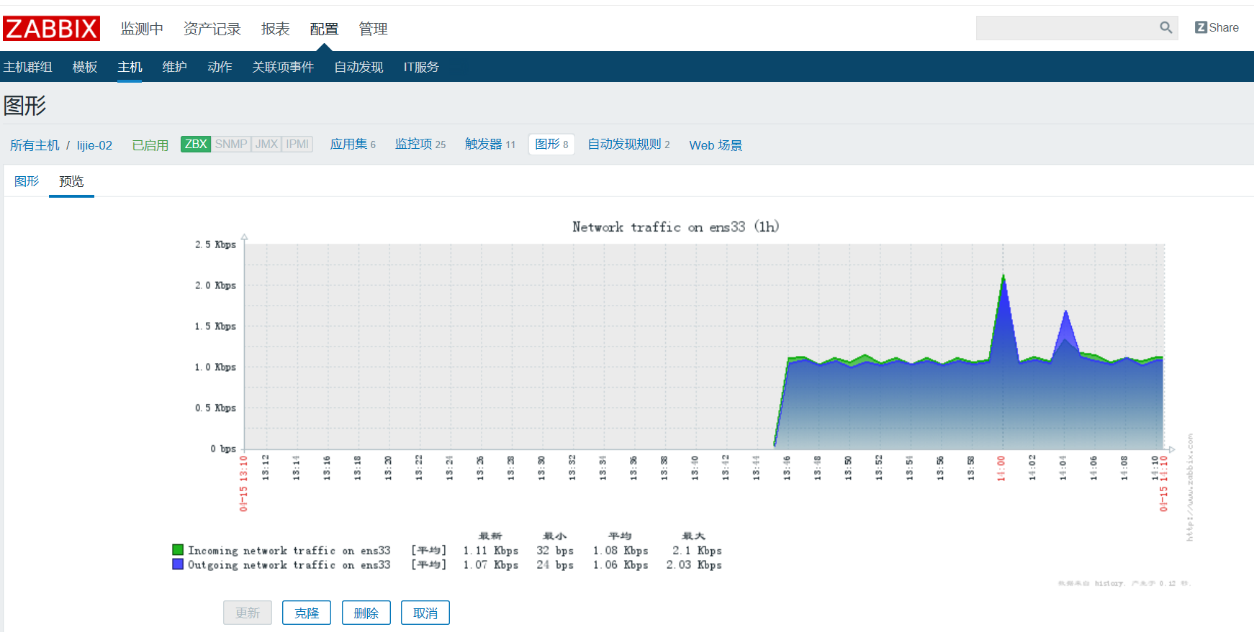Click the 2.5 Kbps axis label
This screenshot has height=632, width=1254.
pos(215,244)
